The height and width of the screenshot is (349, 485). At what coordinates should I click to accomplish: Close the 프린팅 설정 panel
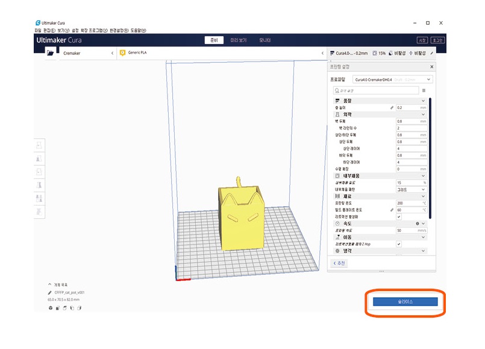[432, 66]
